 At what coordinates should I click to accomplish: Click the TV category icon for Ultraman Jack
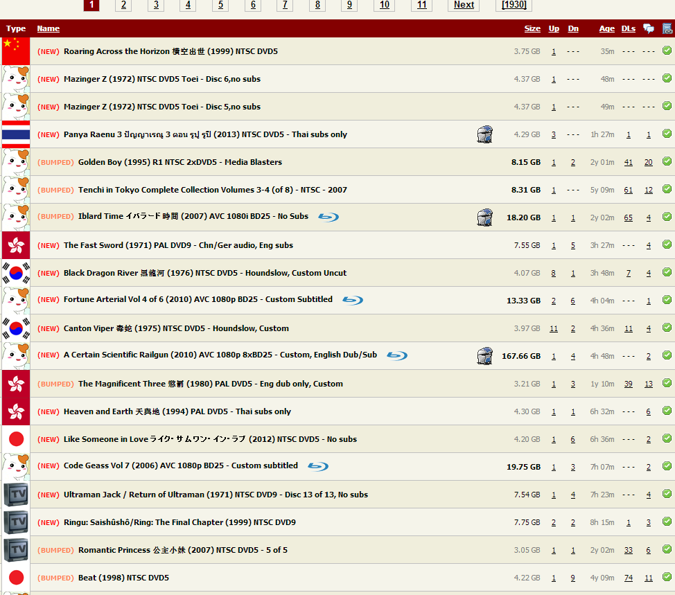pos(16,495)
